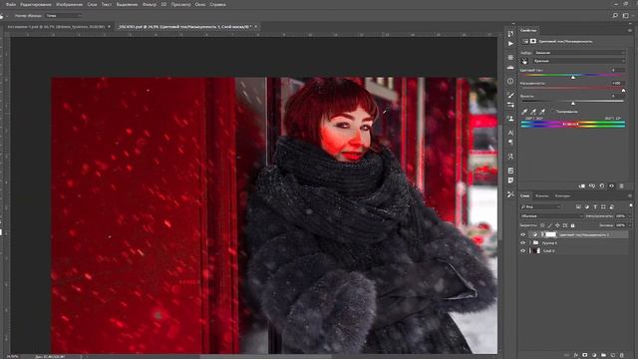This screenshot has height=359, width=638.
Task: Open the Окно menu
Action: (x=200, y=4)
